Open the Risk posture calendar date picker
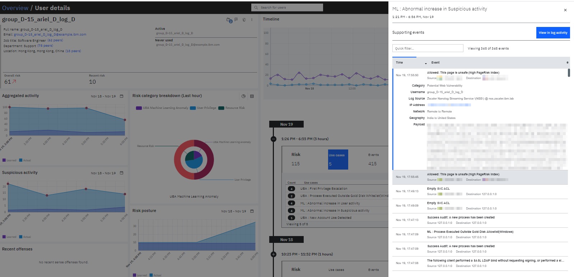Image resolution: width=574 pixels, height=277 pixels. [x=252, y=211]
